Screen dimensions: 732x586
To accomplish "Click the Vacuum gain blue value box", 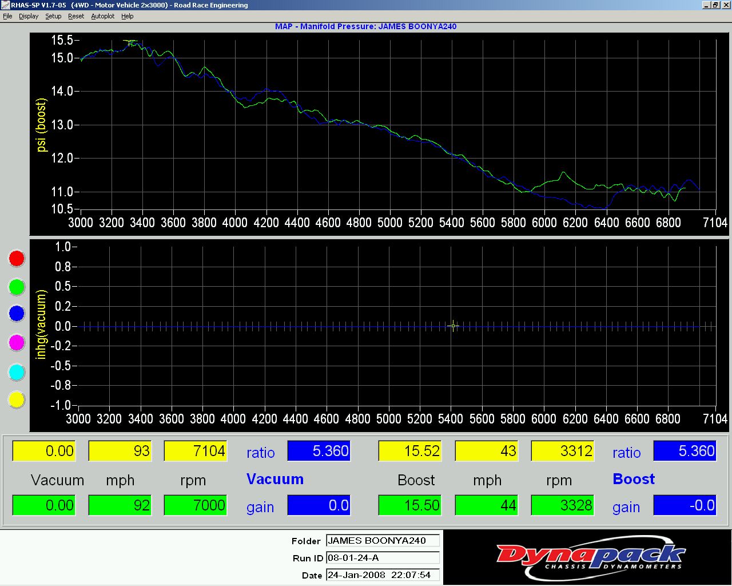I will click(319, 505).
